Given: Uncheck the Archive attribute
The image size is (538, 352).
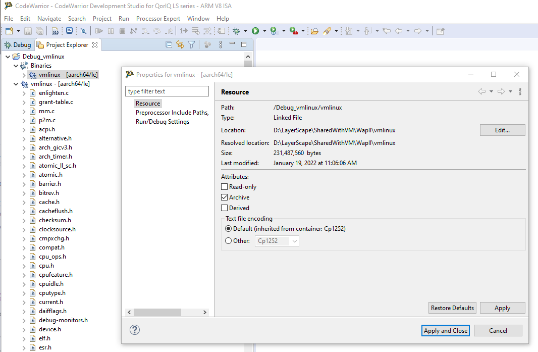Looking at the screenshot, I should (x=224, y=197).
